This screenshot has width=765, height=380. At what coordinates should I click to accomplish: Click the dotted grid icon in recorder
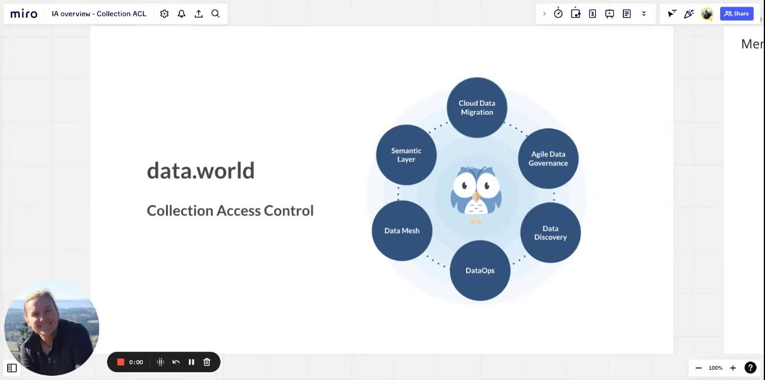coord(160,362)
